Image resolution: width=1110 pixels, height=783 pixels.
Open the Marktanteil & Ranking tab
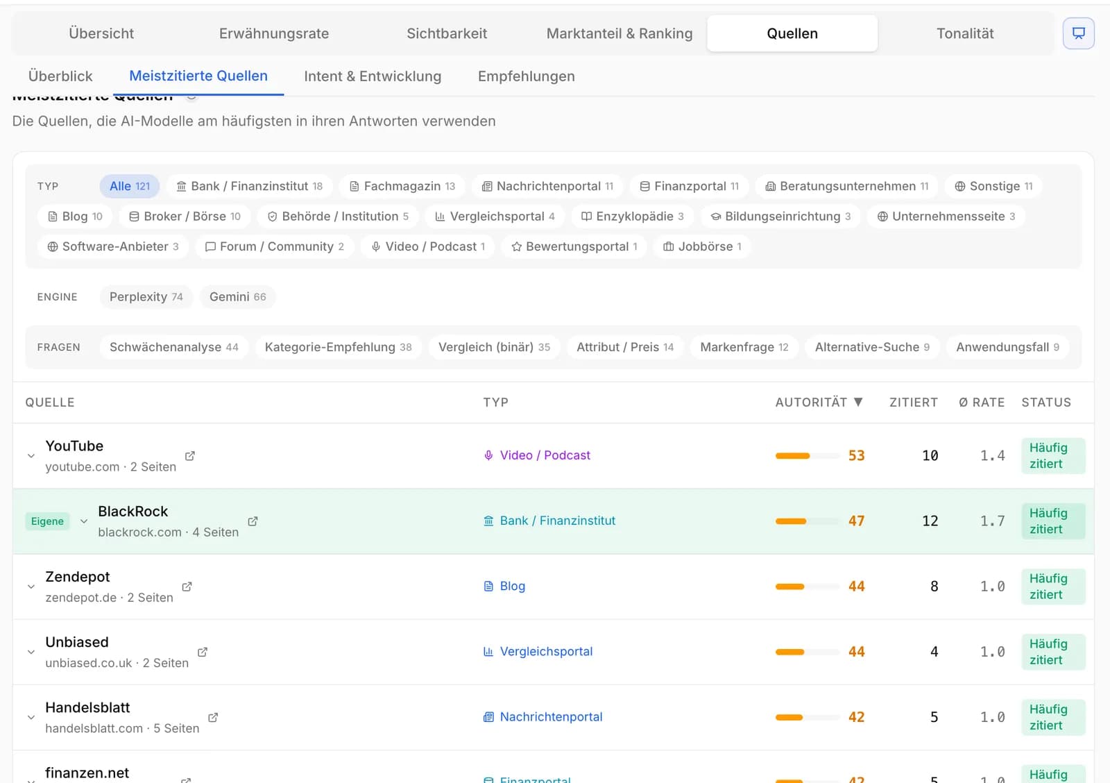pyautogui.click(x=620, y=33)
